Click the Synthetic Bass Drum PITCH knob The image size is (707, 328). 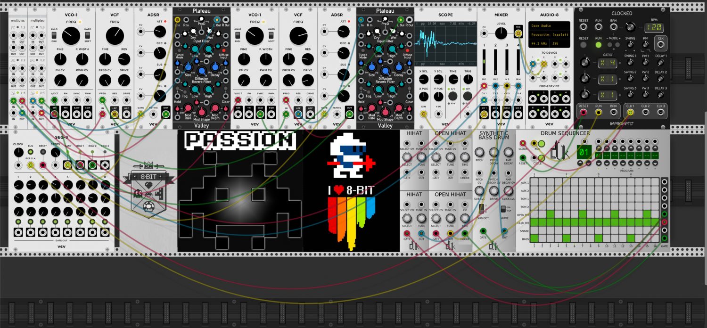click(x=479, y=152)
